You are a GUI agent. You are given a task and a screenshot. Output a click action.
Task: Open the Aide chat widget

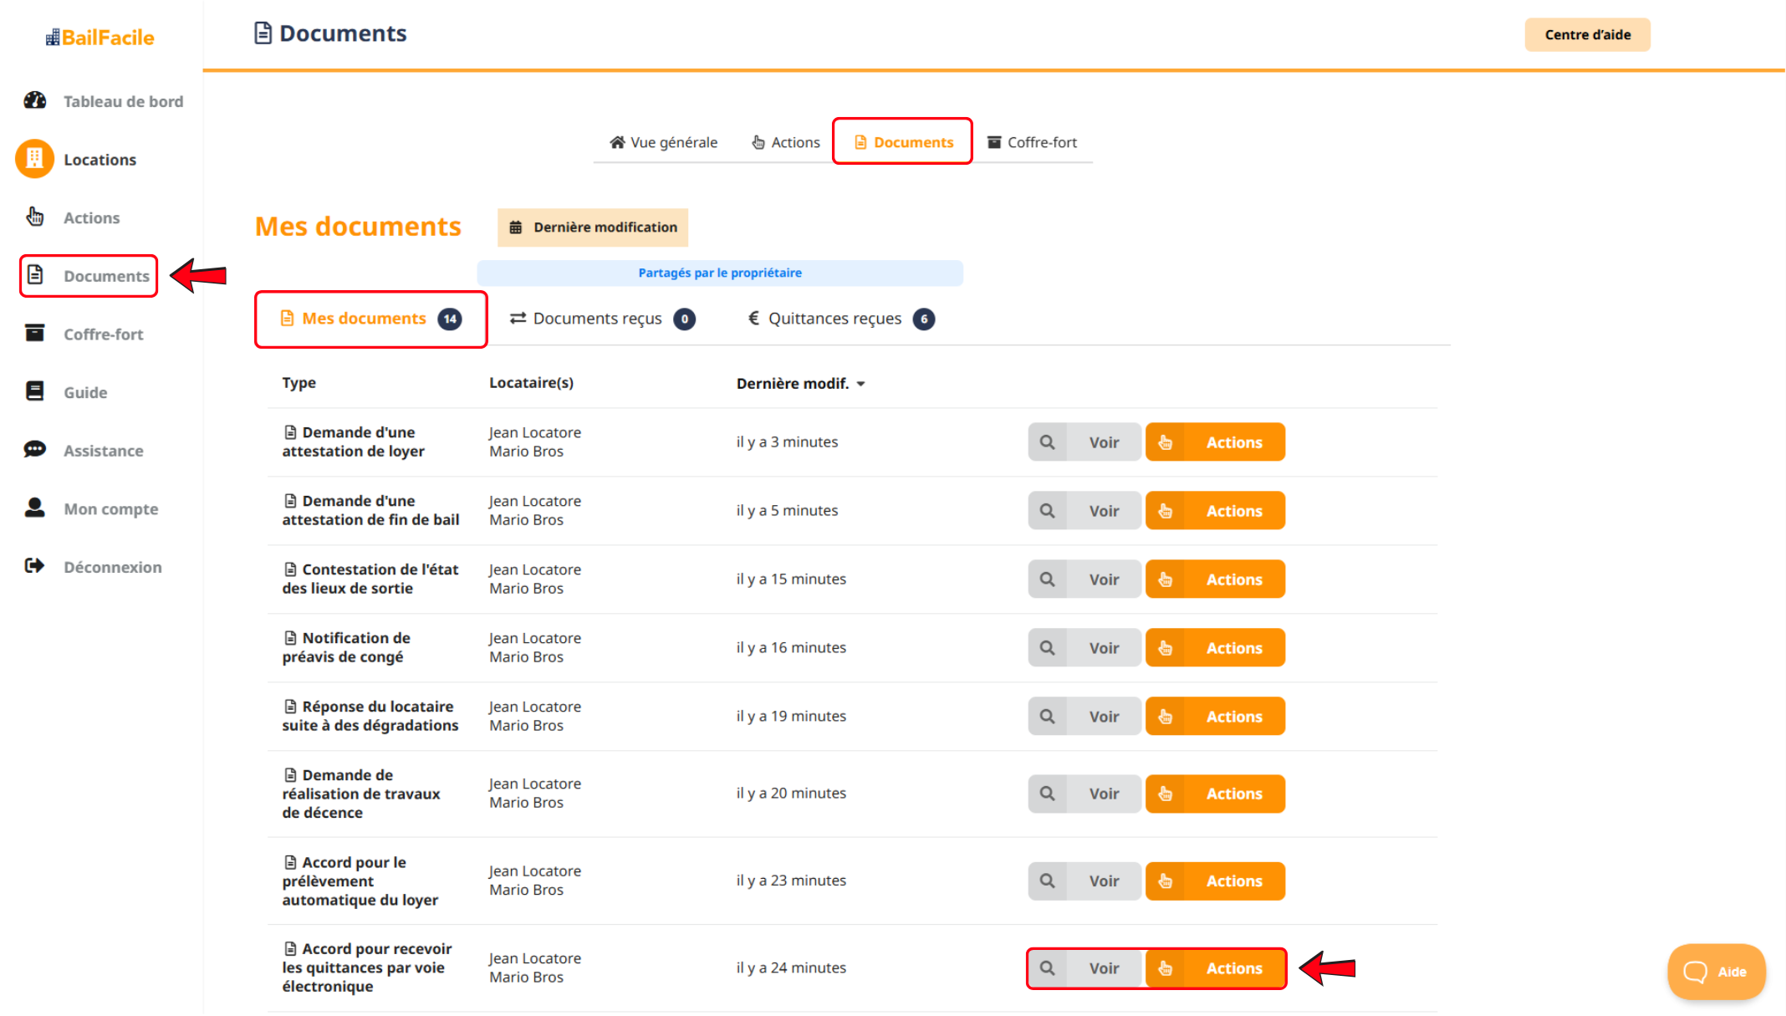(1716, 972)
